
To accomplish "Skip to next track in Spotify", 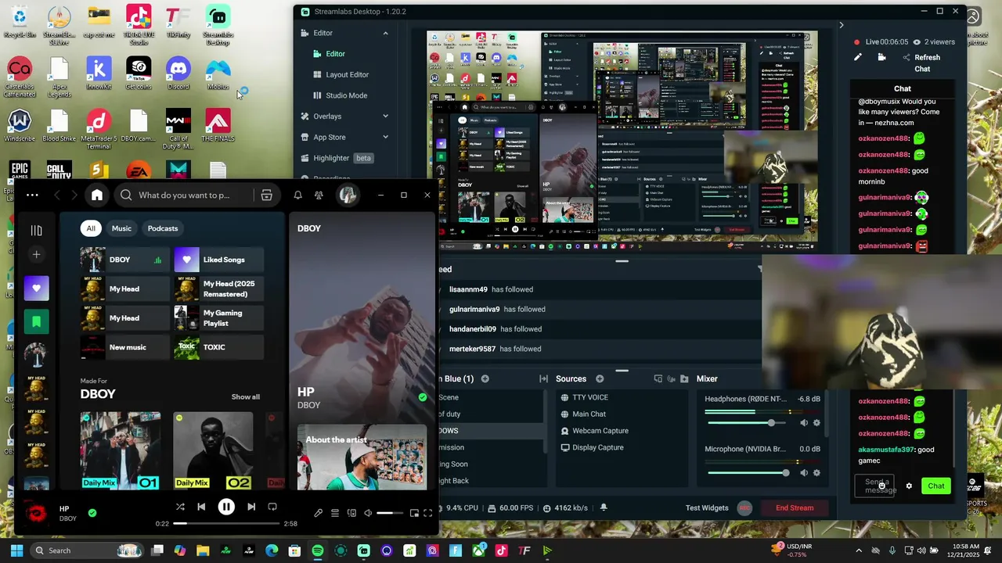I will (x=251, y=507).
